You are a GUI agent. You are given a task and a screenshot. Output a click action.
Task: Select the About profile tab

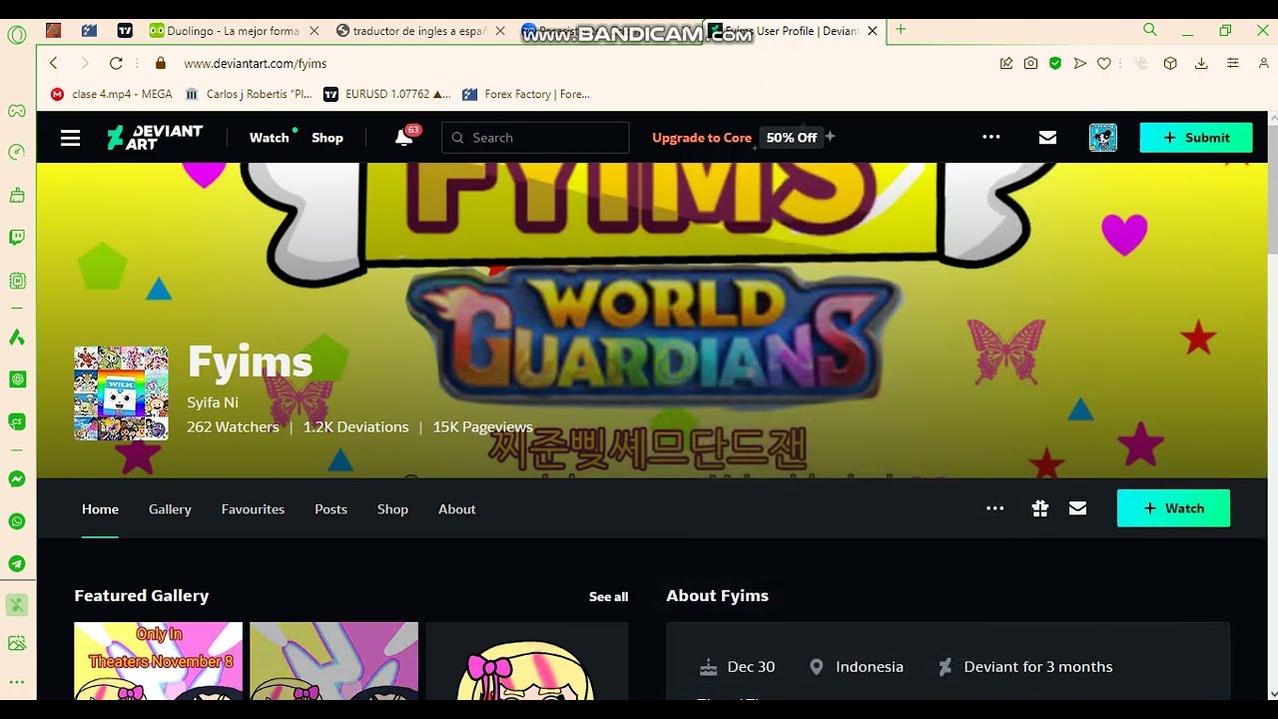[x=456, y=509]
